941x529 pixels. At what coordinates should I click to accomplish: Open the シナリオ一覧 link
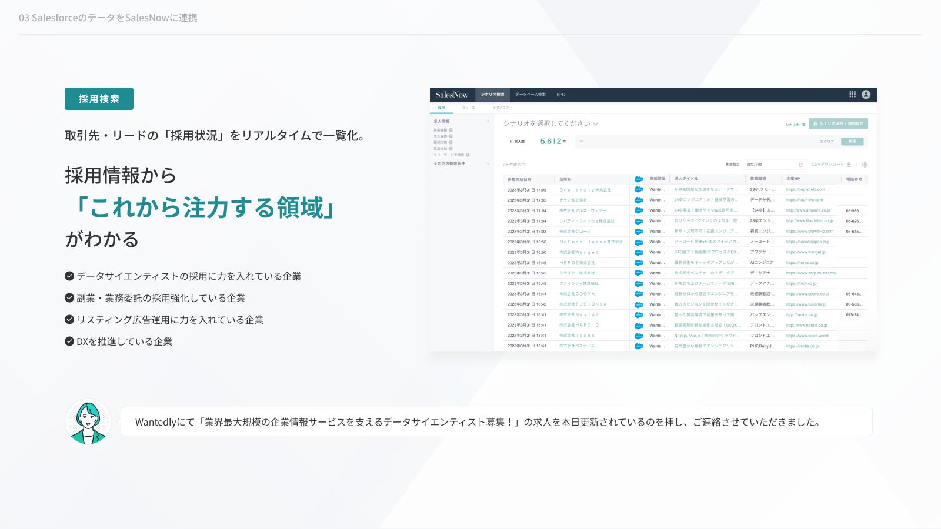795,125
